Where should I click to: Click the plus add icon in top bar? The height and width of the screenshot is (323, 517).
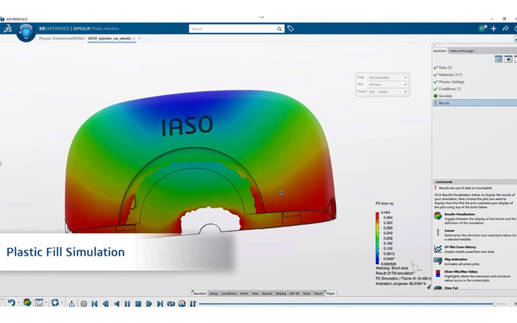[x=494, y=28]
